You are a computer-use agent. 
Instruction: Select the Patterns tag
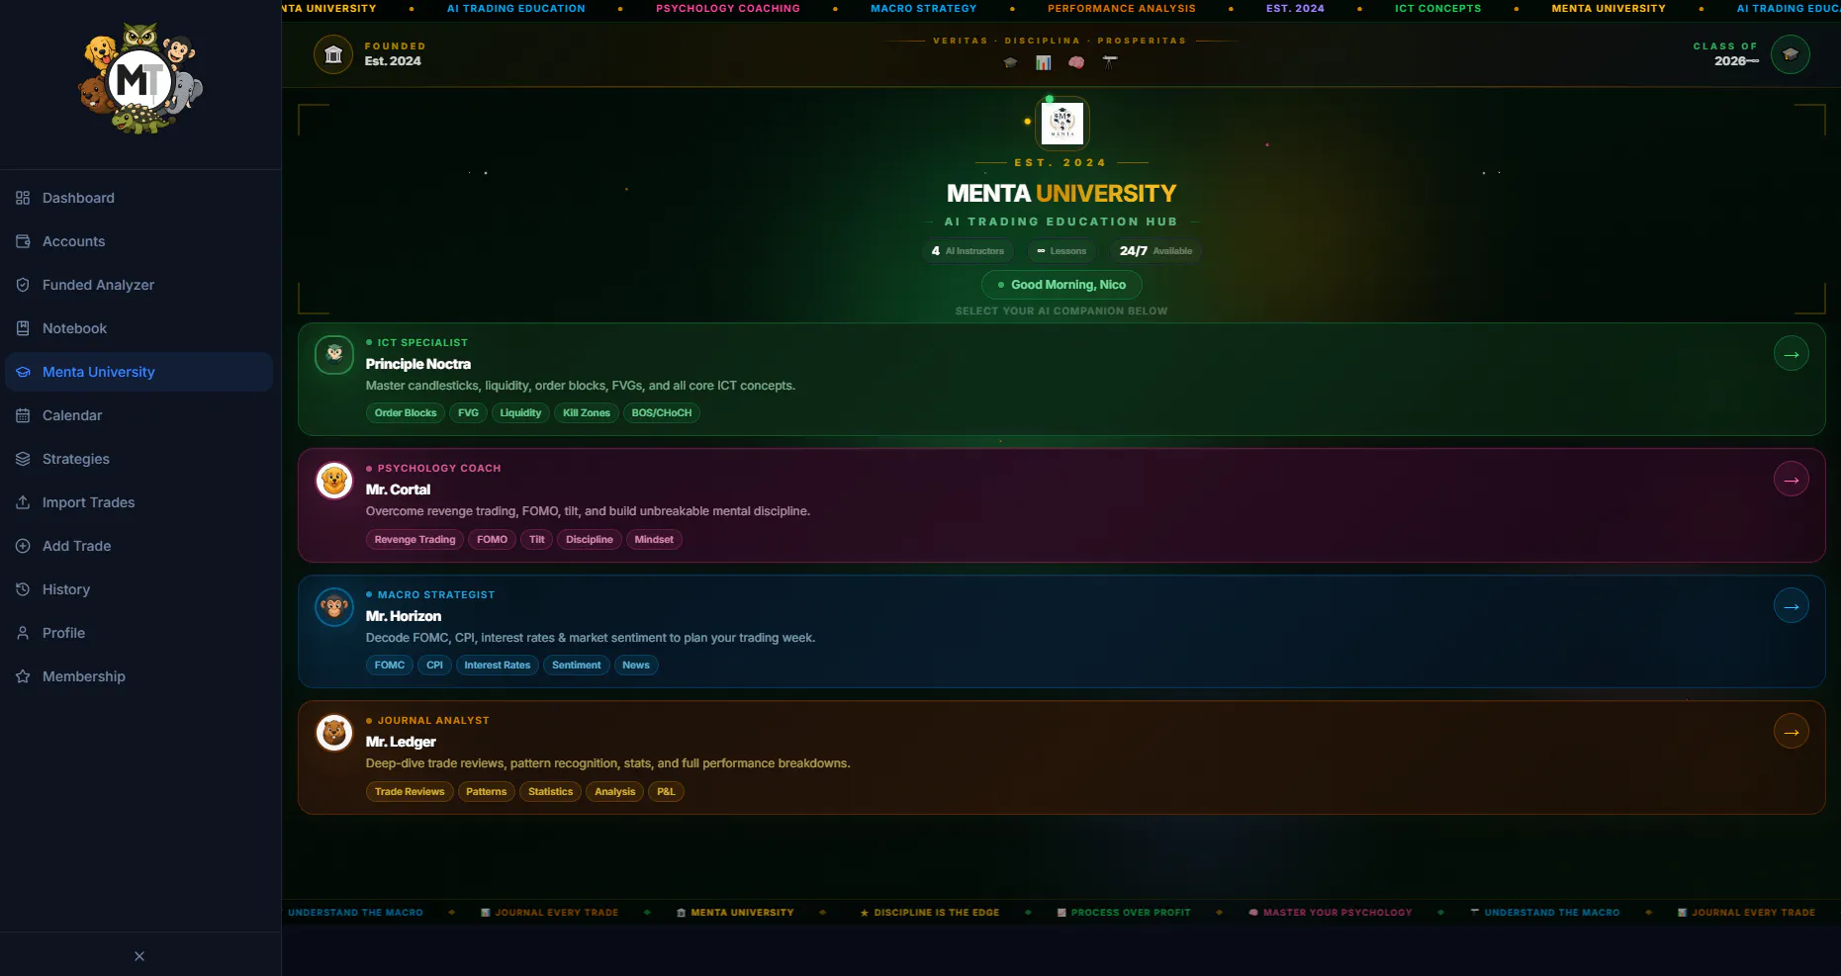click(487, 792)
